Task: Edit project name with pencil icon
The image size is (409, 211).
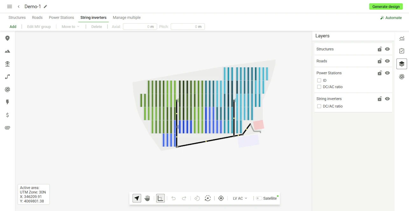Action: [45, 6]
